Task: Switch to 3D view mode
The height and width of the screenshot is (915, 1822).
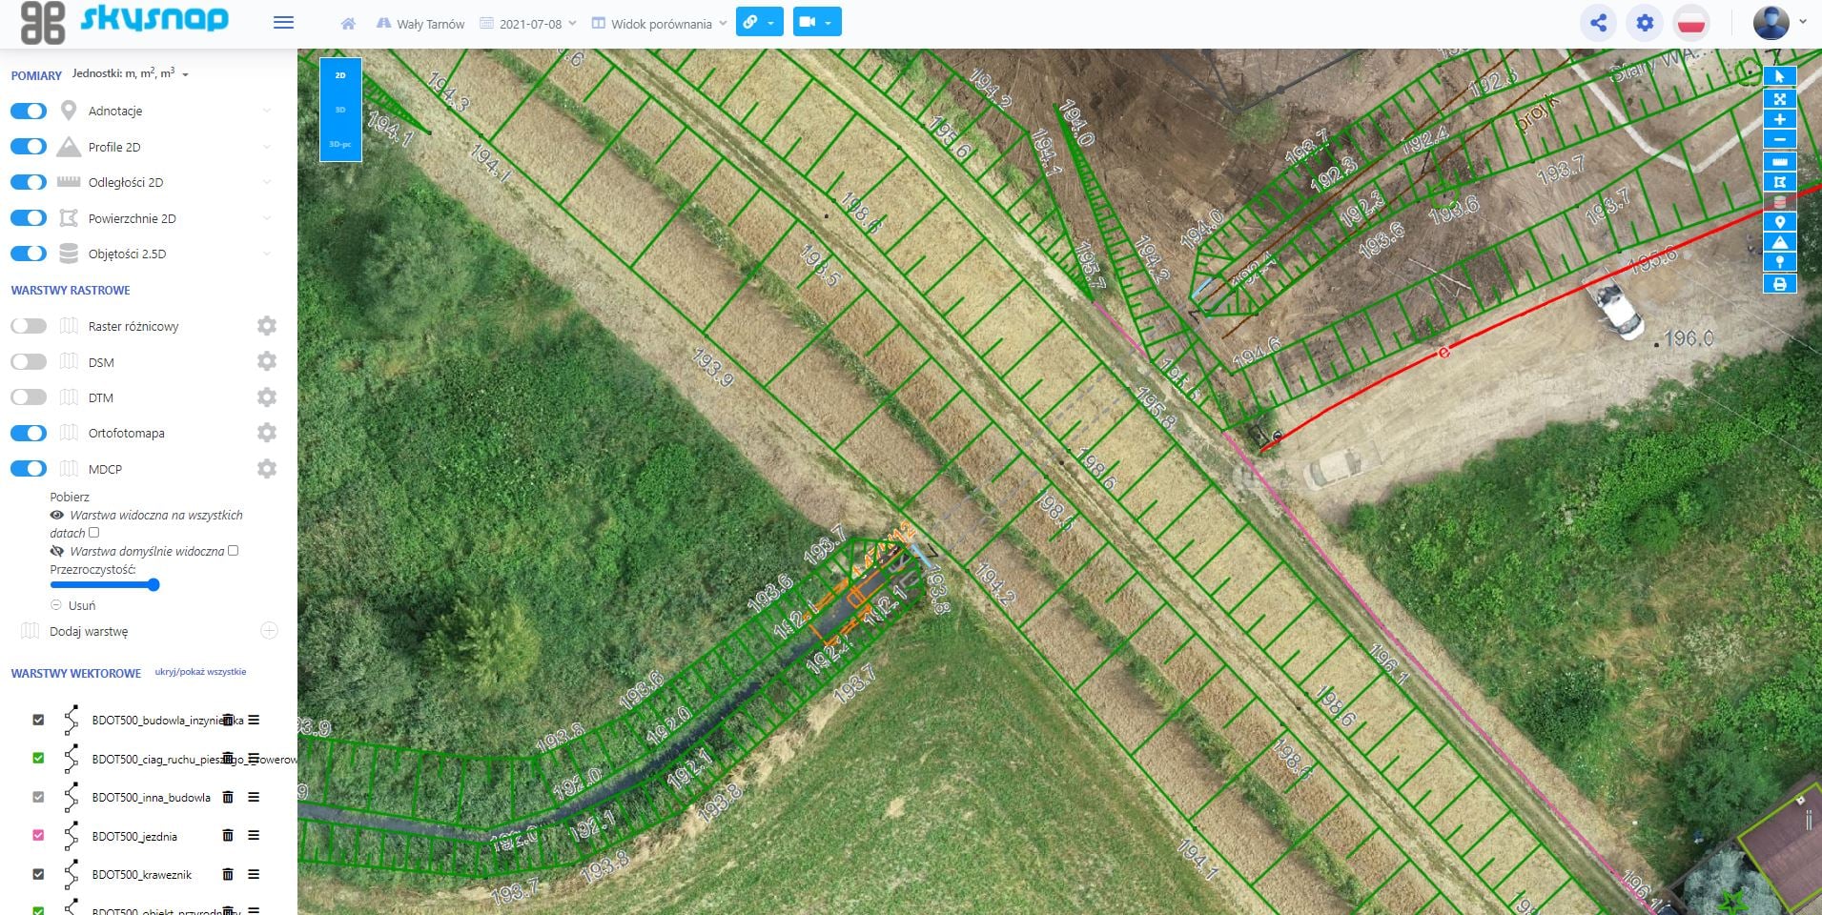Action: (340, 110)
